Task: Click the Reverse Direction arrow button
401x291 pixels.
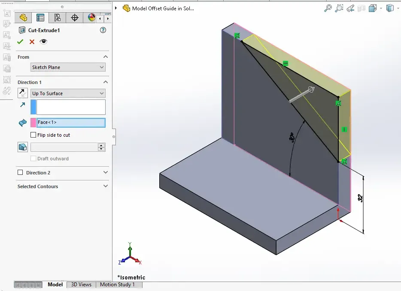Action: 23,93
